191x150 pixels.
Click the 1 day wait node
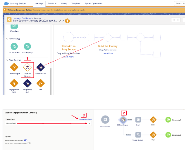(153, 120)
